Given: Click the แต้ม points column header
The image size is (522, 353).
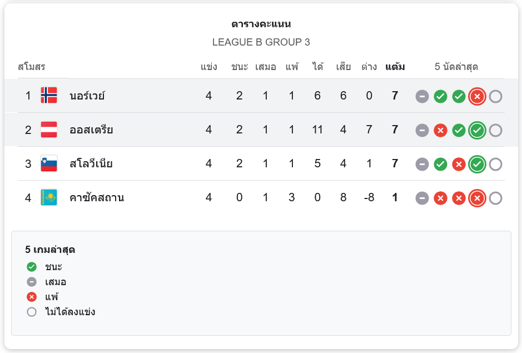Looking at the screenshot, I should click(395, 67).
